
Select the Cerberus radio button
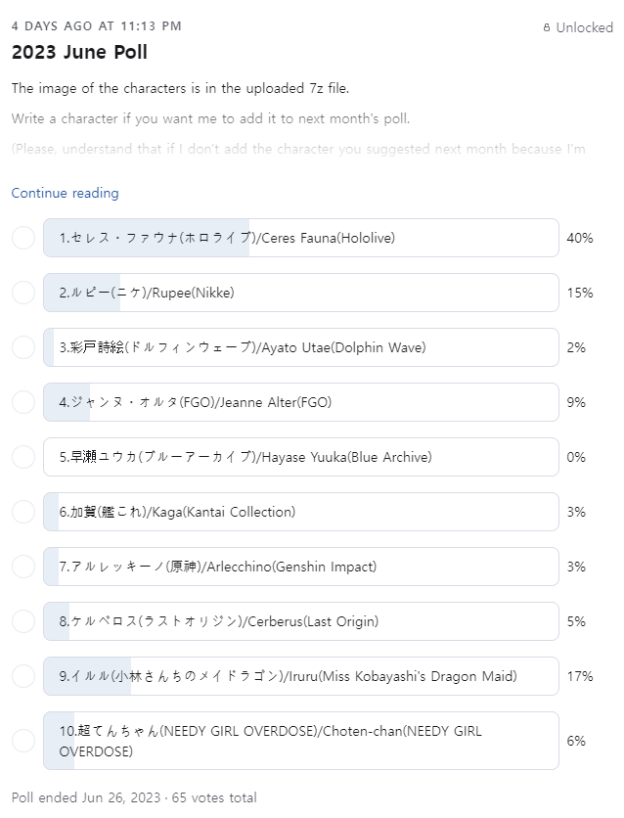coord(23,621)
